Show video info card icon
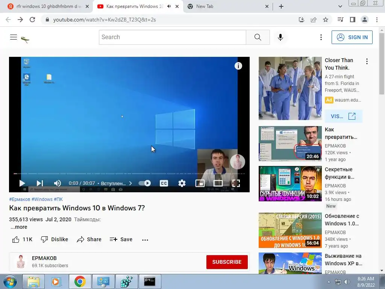This screenshot has height=289, width=385. (x=238, y=66)
